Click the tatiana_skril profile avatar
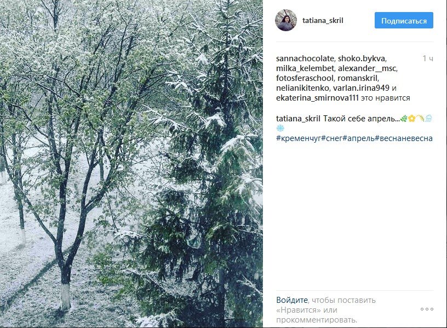Image resolution: width=447 pixels, height=328 pixels. (285, 20)
